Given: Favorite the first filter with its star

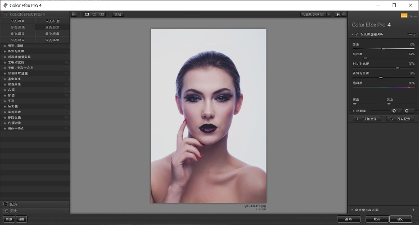Looking at the screenshot, I should pos(5,46).
